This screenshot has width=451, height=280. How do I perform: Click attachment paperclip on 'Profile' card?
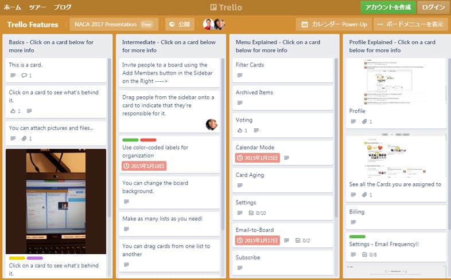pos(364,121)
